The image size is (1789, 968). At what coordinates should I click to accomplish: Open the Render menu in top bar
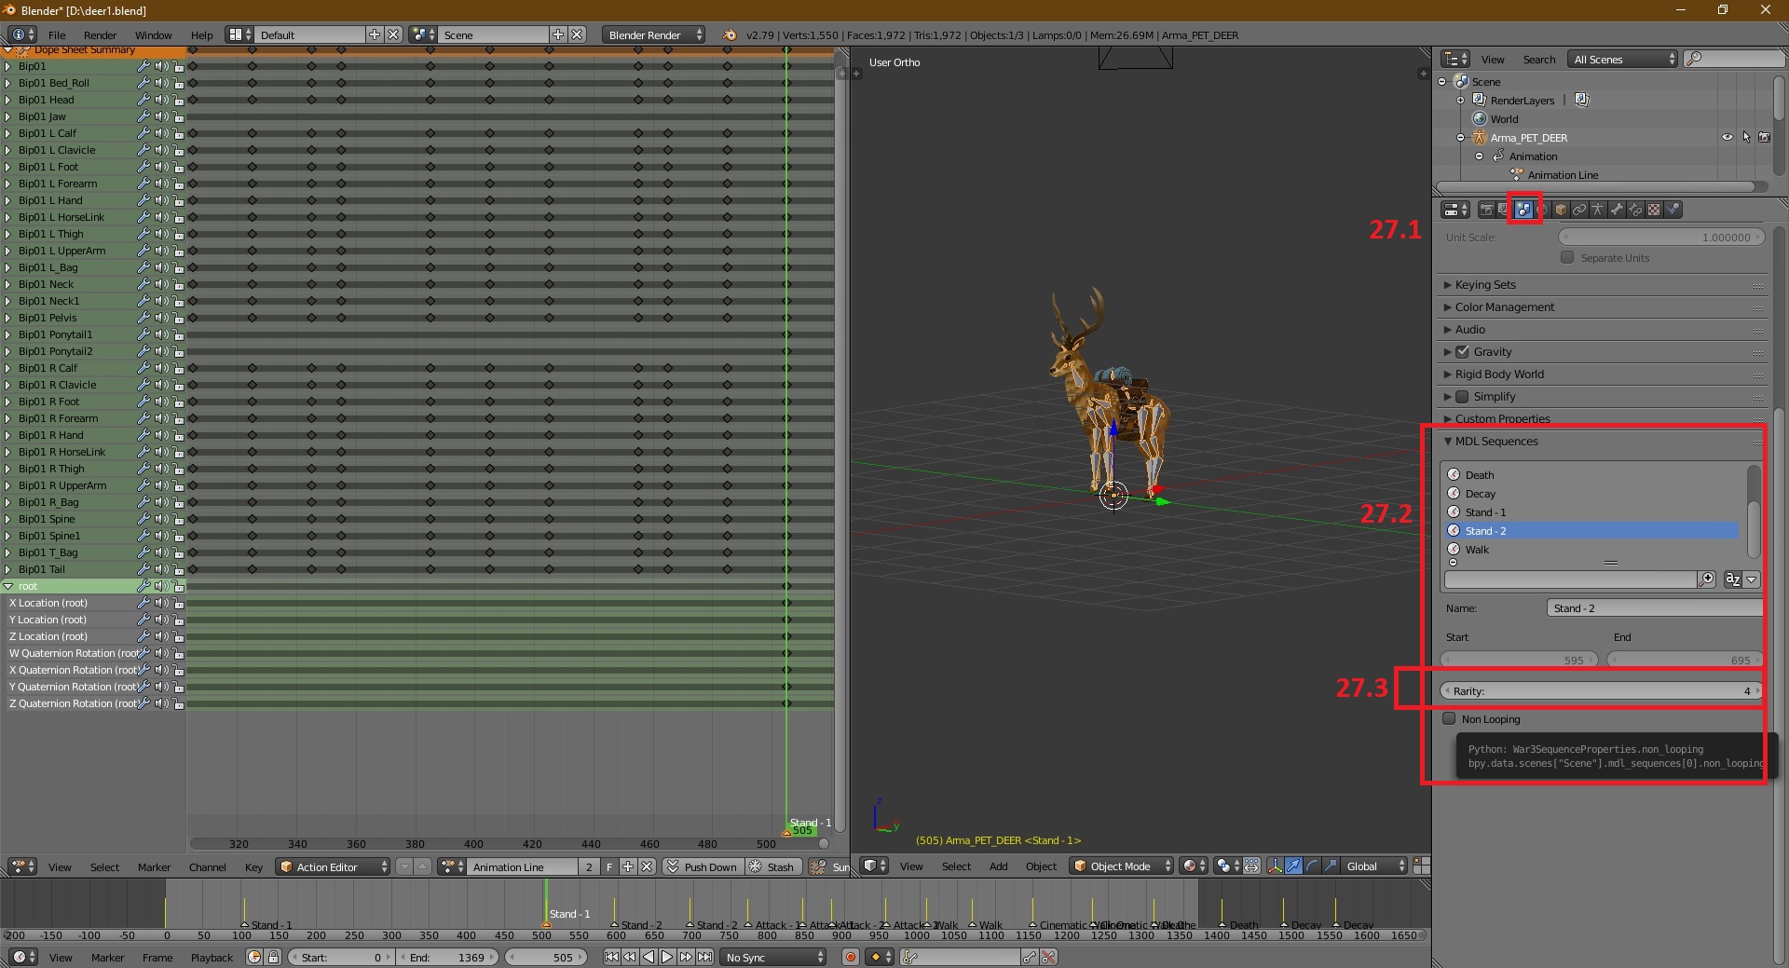(100, 34)
